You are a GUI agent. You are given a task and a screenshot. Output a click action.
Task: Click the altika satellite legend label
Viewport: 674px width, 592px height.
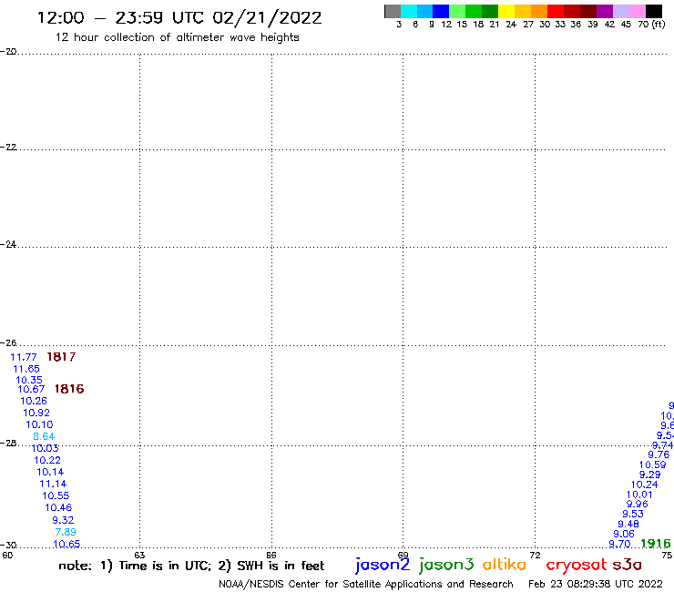click(x=505, y=564)
